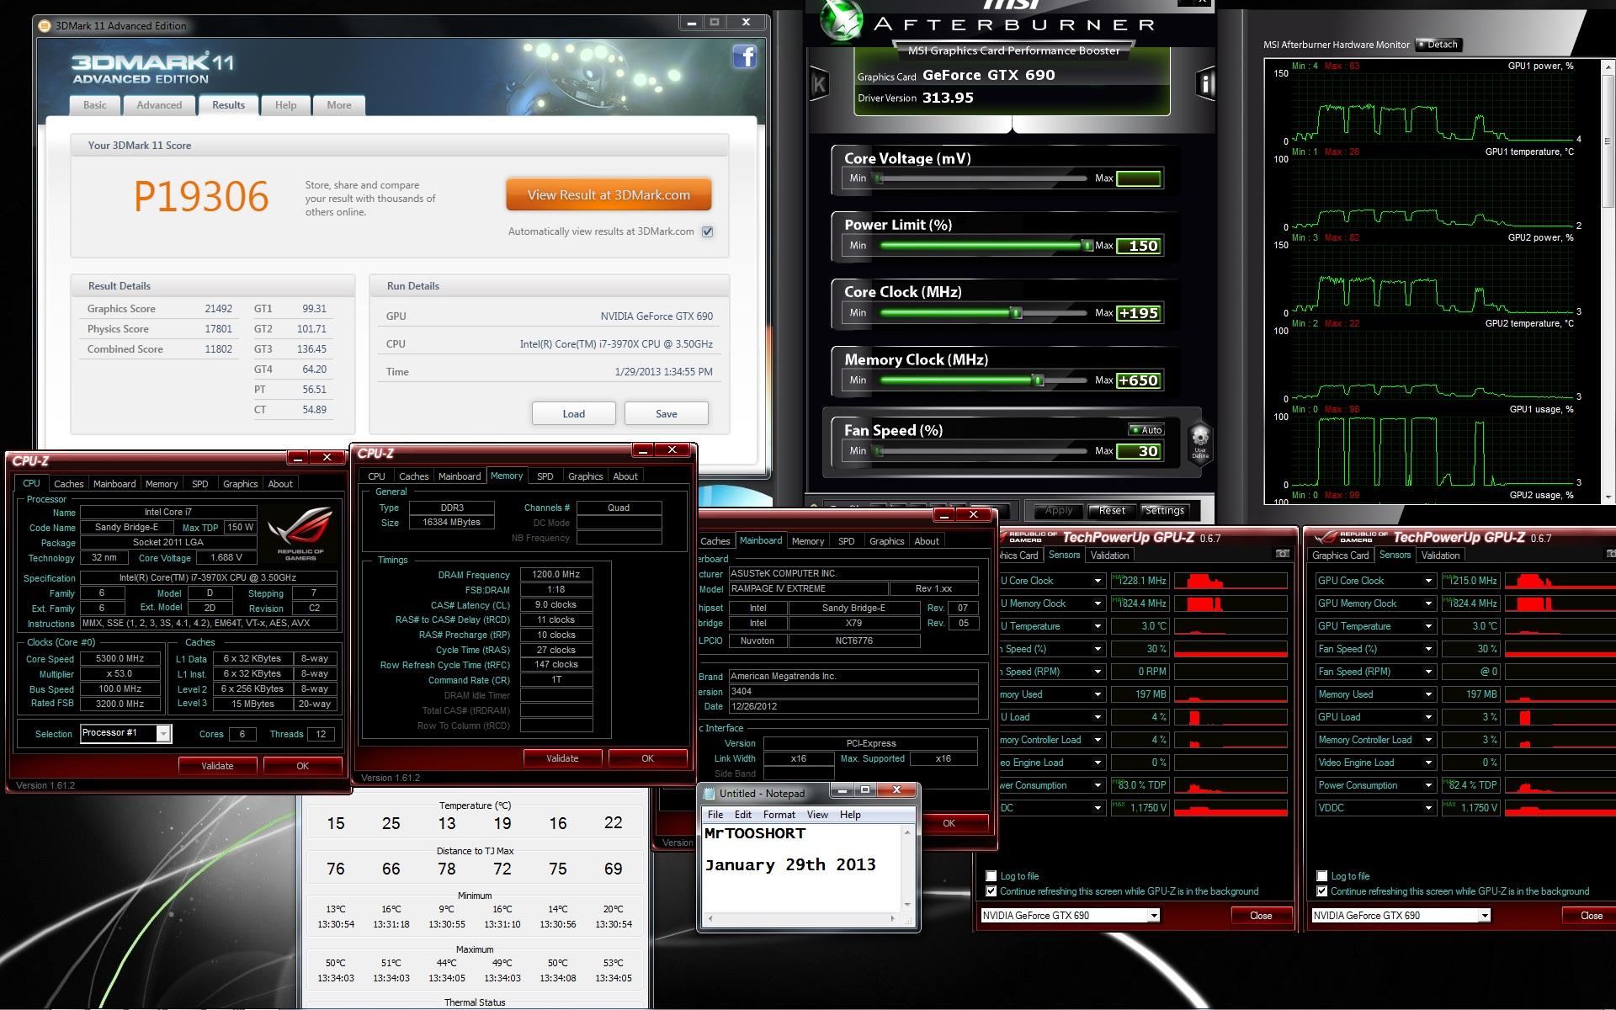Click the 3DMark 11 title bar icon

tap(45, 25)
